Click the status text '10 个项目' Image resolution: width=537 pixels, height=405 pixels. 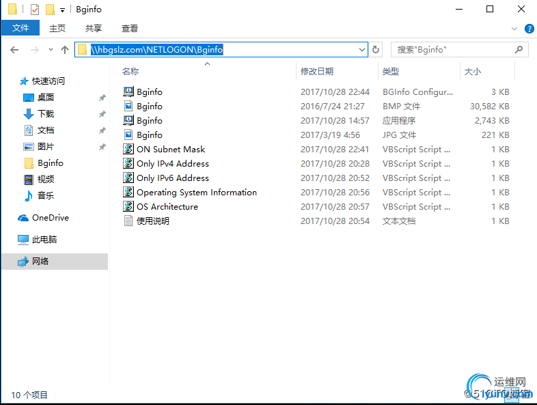click(29, 395)
